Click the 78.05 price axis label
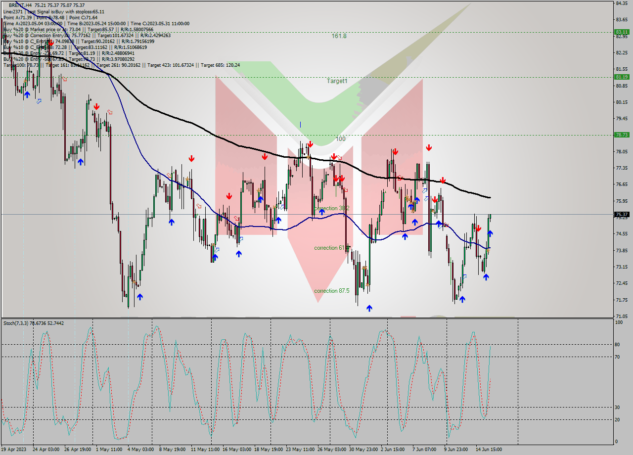The image size is (633, 455). pos(622,151)
